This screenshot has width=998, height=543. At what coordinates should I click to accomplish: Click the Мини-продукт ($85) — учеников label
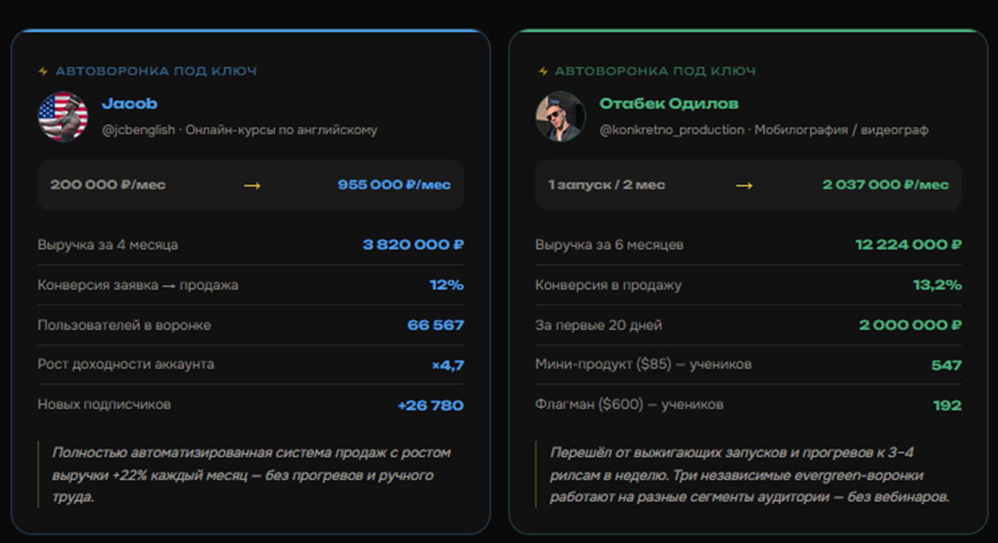click(x=643, y=365)
